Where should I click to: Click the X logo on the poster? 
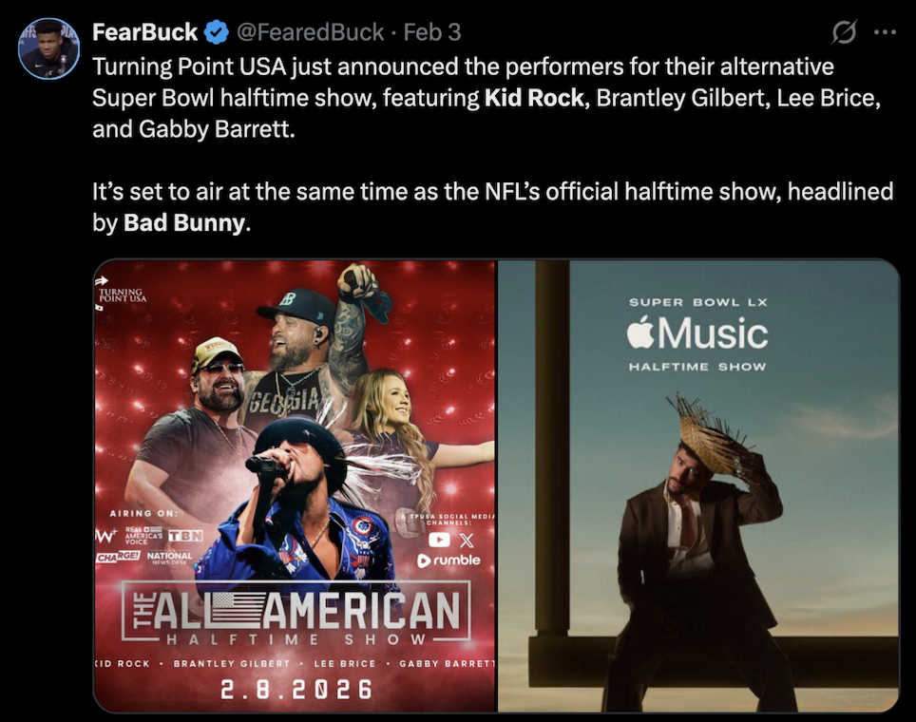coord(467,540)
